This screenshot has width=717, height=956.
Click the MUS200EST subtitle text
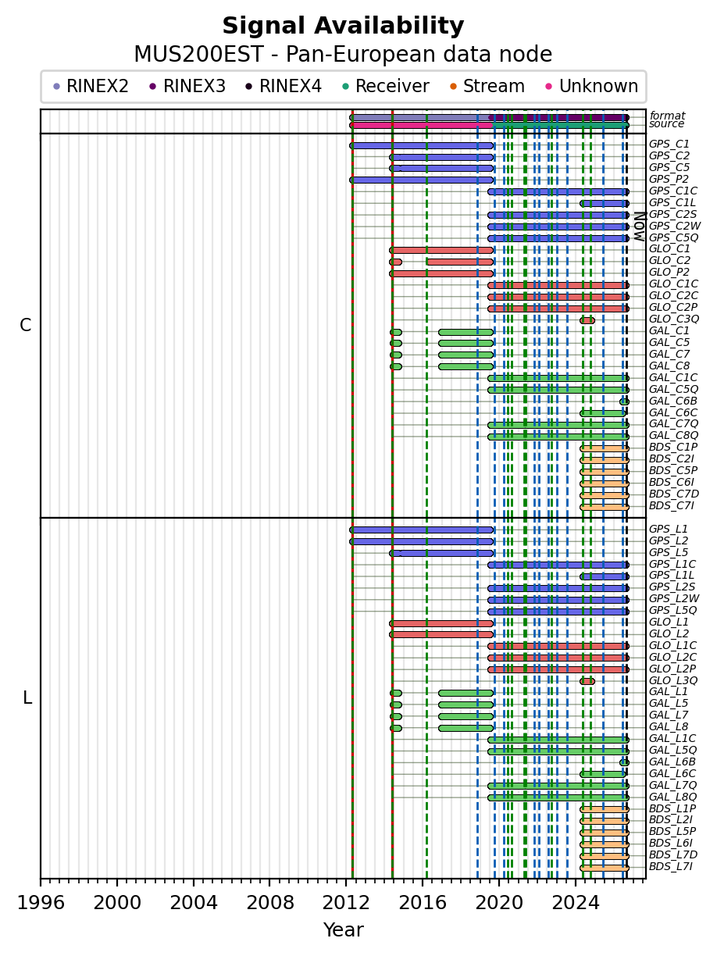(343, 55)
